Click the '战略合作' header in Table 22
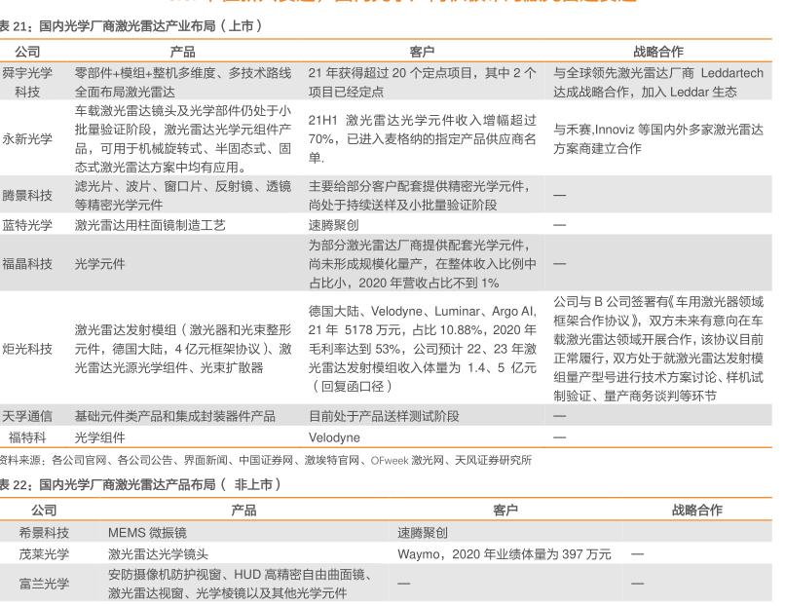 click(697, 510)
